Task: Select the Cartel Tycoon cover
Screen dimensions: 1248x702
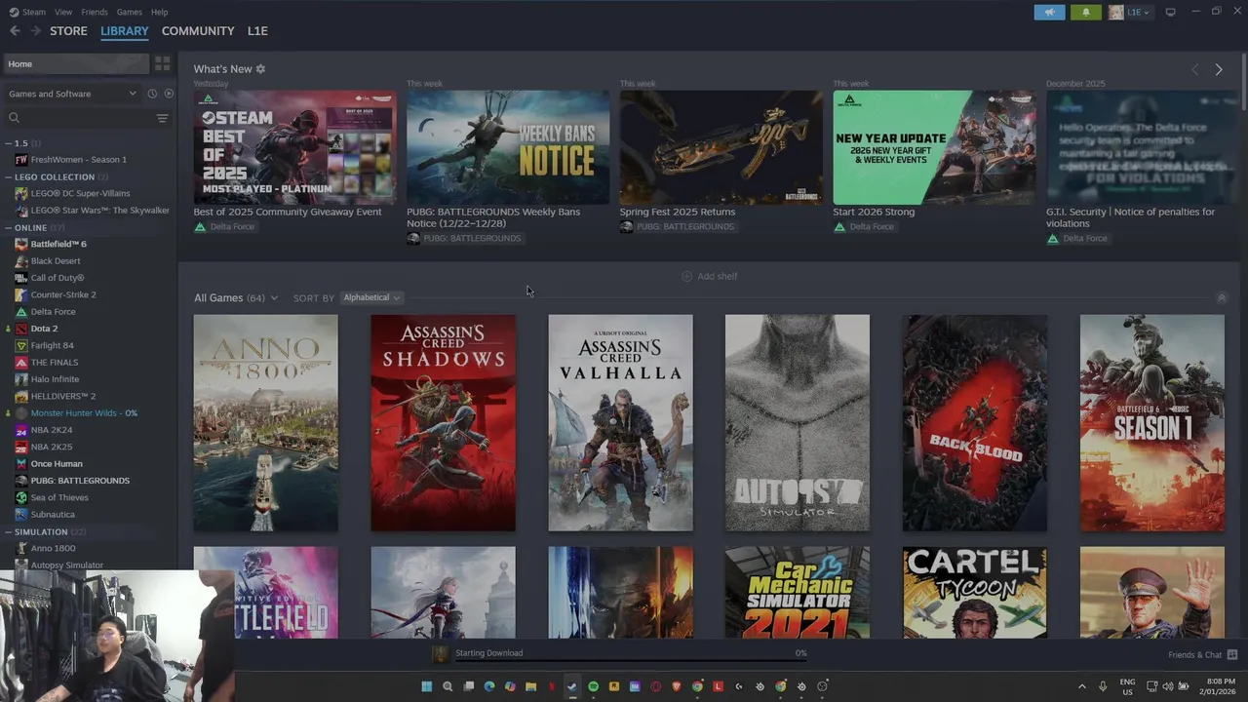Action: click(975, 593)
